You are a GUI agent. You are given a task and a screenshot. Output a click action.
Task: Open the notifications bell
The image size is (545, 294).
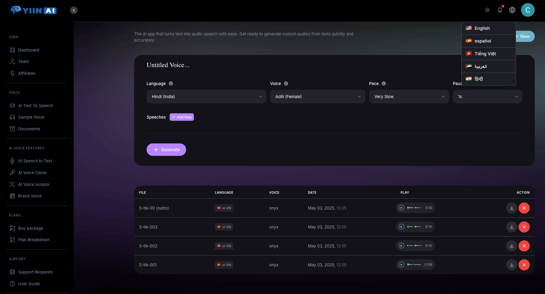pos(500,10)
